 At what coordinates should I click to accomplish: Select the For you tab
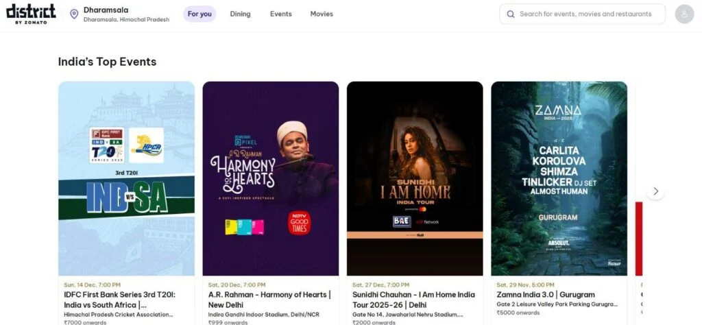[x=199, y=14]
